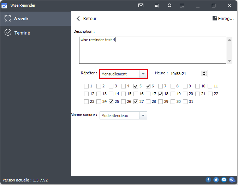The width and height of the screenshot is (238, 185).
Task: Check the day 23 checkbox
Action: pos(86,102)
